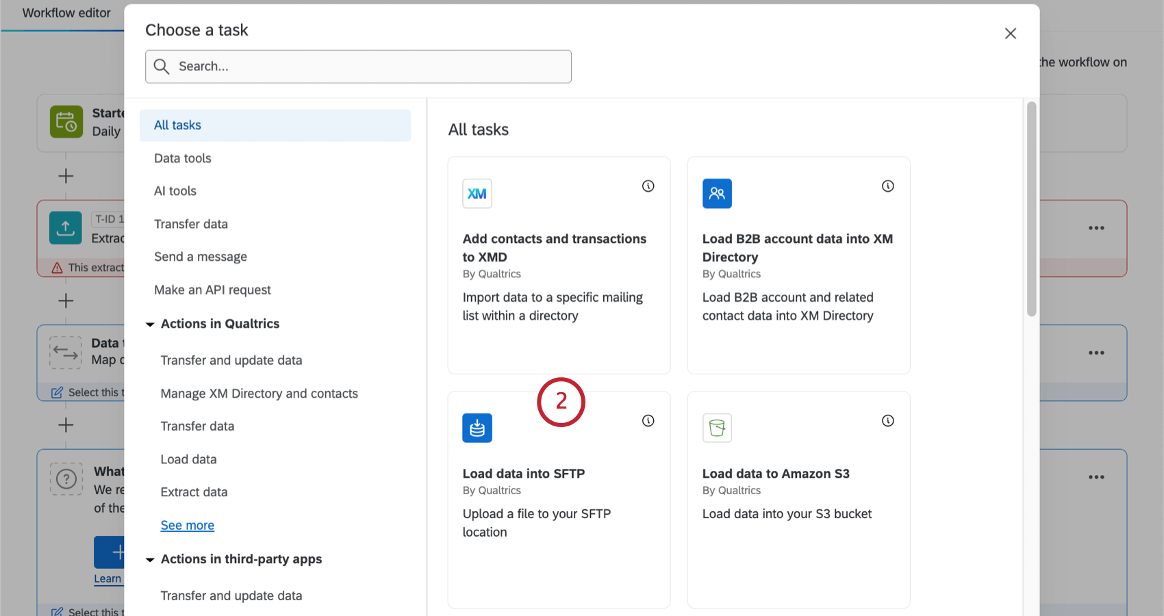The height and width of the screenshot is (616, 1164).
Task: Click the plus icon below the starter task
Action: tap(66, 176)
